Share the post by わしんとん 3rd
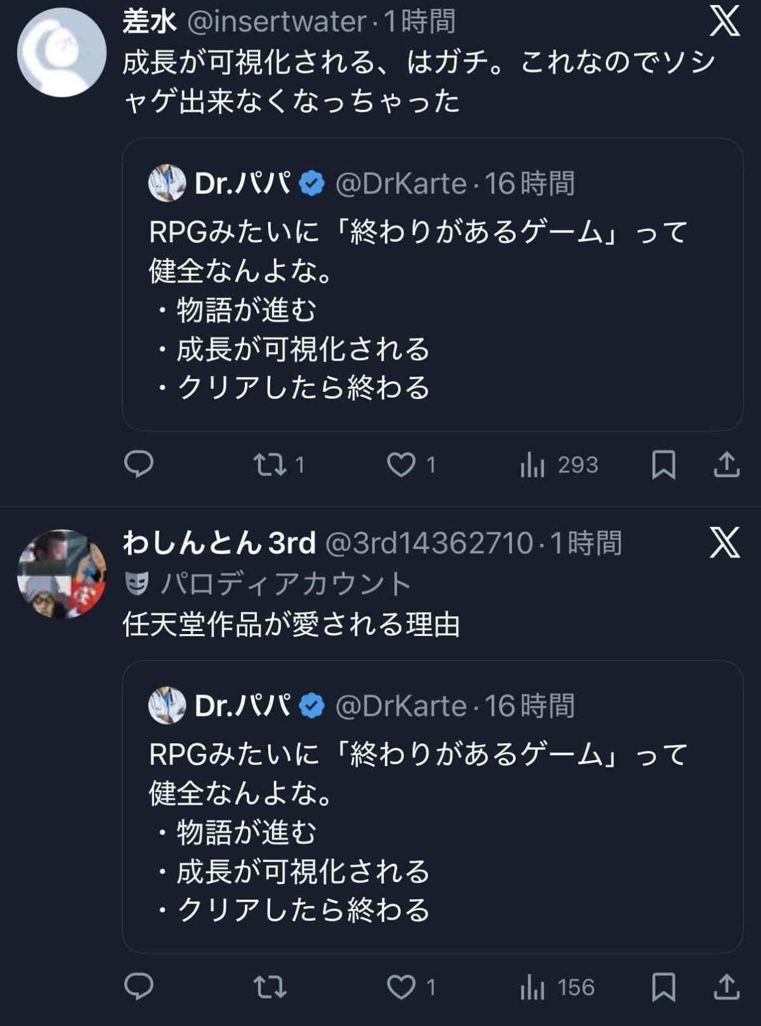The image size is (761, 1026). [x=726, y=987]
